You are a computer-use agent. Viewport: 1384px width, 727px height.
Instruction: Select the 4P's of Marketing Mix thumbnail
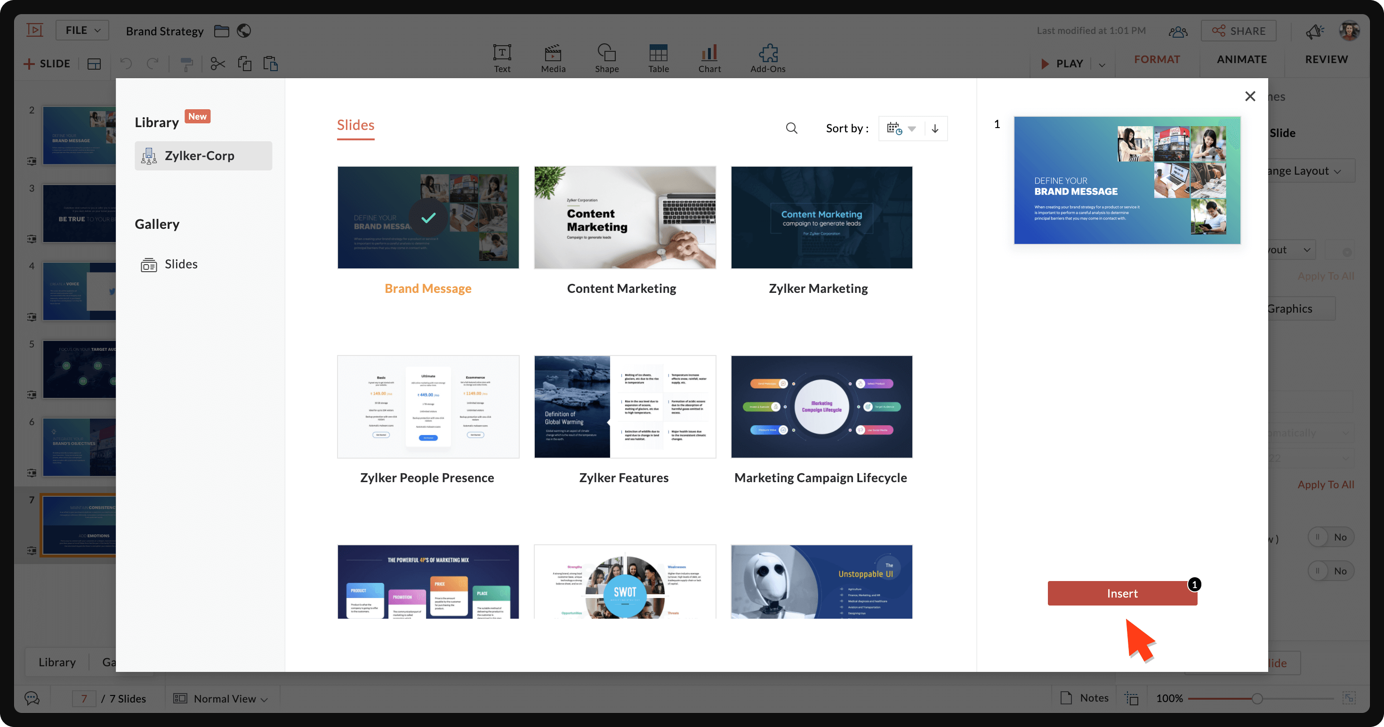pos(428,582)
